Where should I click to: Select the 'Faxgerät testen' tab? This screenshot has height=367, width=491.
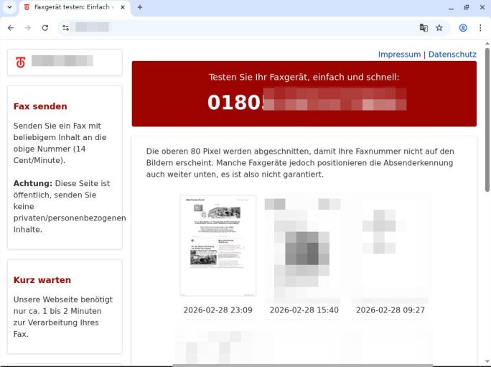pyautogui.click(x=72, y=7)
